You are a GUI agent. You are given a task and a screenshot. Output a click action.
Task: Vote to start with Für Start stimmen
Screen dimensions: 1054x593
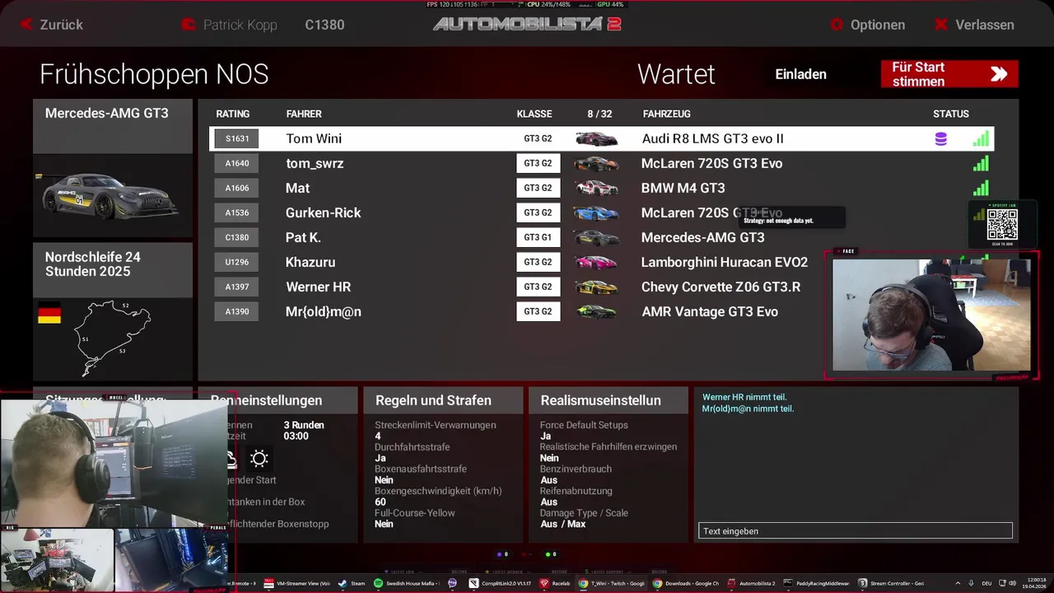949,74
